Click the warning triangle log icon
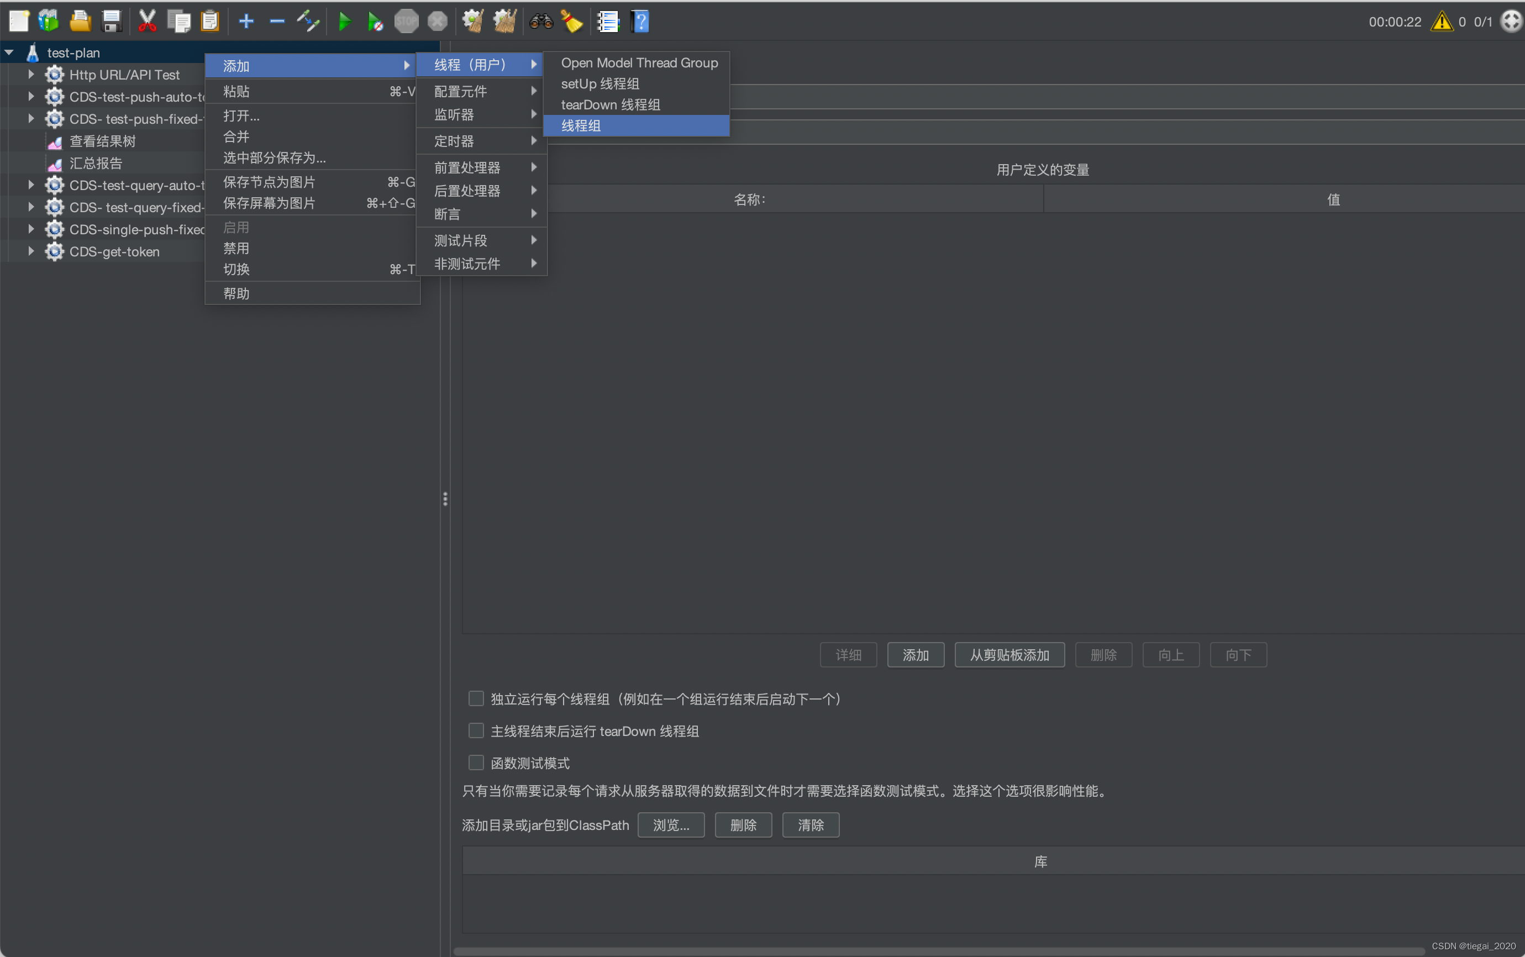 click(x=1442, y=22)
